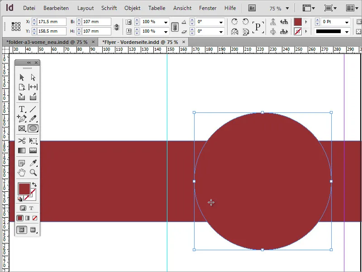
Task: Open Preview mode options button
Action: point(33,230)
